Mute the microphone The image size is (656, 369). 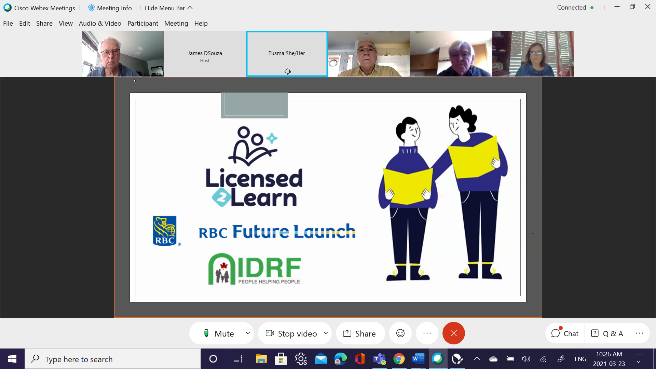(x=219, y=333)
